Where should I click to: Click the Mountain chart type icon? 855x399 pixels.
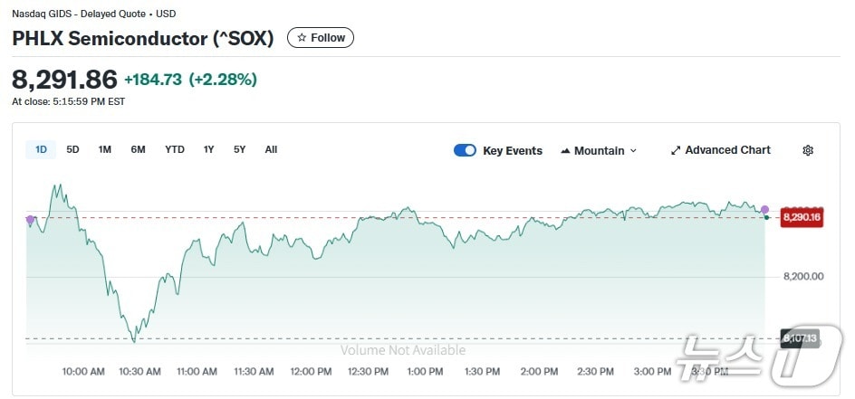[x=565, y=150]
